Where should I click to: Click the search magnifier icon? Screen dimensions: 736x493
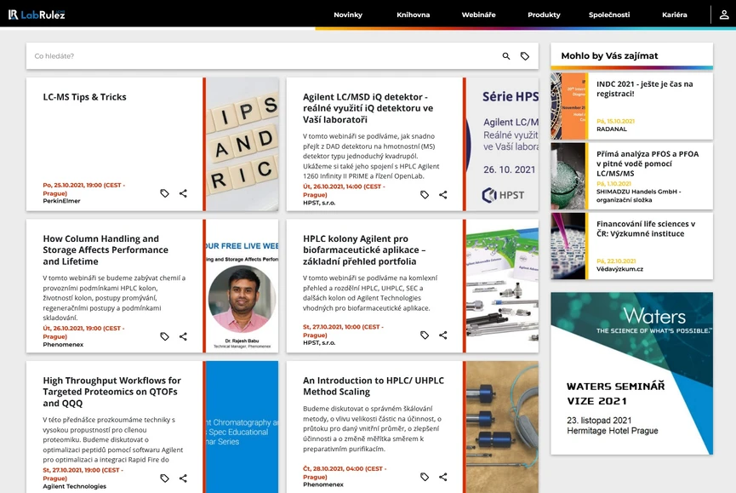pos(506,56)
